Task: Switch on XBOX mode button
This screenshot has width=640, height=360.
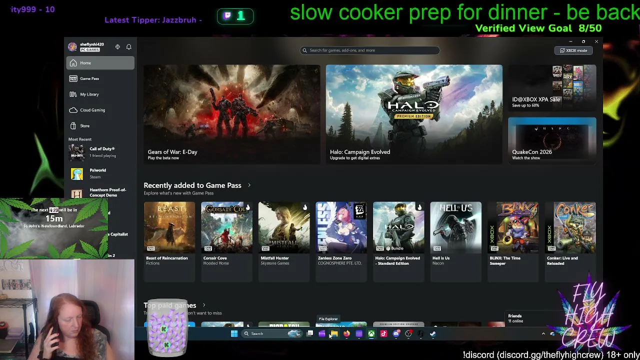Action: (x=573, y=50)
